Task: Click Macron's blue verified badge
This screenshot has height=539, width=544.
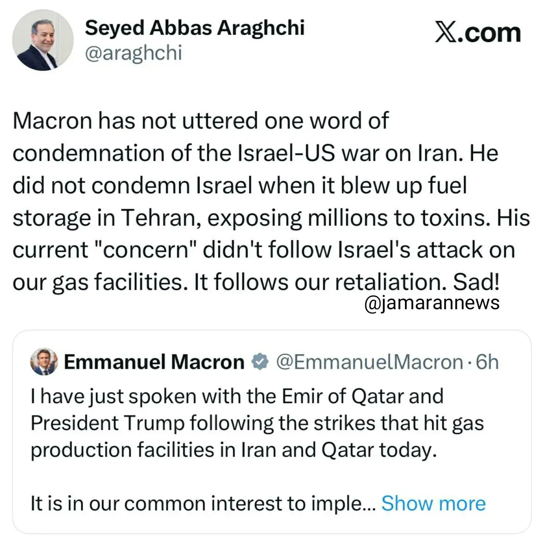Action: coord(260,361)
